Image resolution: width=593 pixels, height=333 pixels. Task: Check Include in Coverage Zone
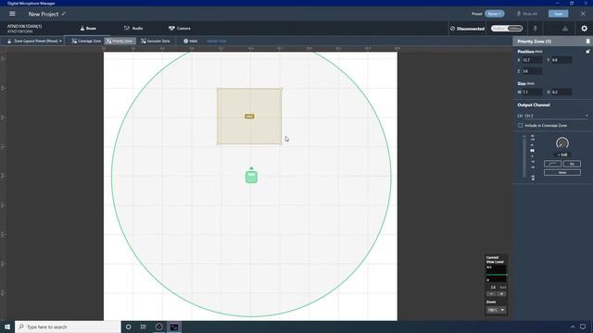pyautogui.click(x=521, y=126)
